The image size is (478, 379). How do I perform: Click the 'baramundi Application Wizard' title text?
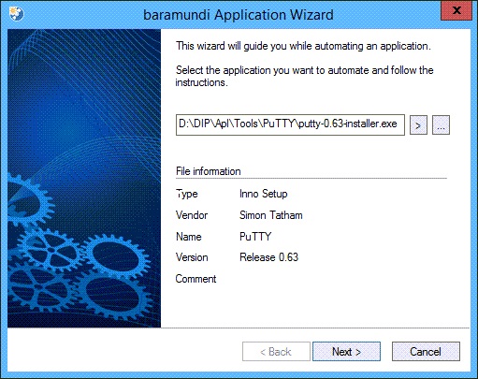(x=239, y=15)
